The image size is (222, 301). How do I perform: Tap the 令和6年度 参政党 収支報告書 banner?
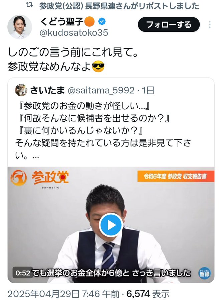coord(176,176)
